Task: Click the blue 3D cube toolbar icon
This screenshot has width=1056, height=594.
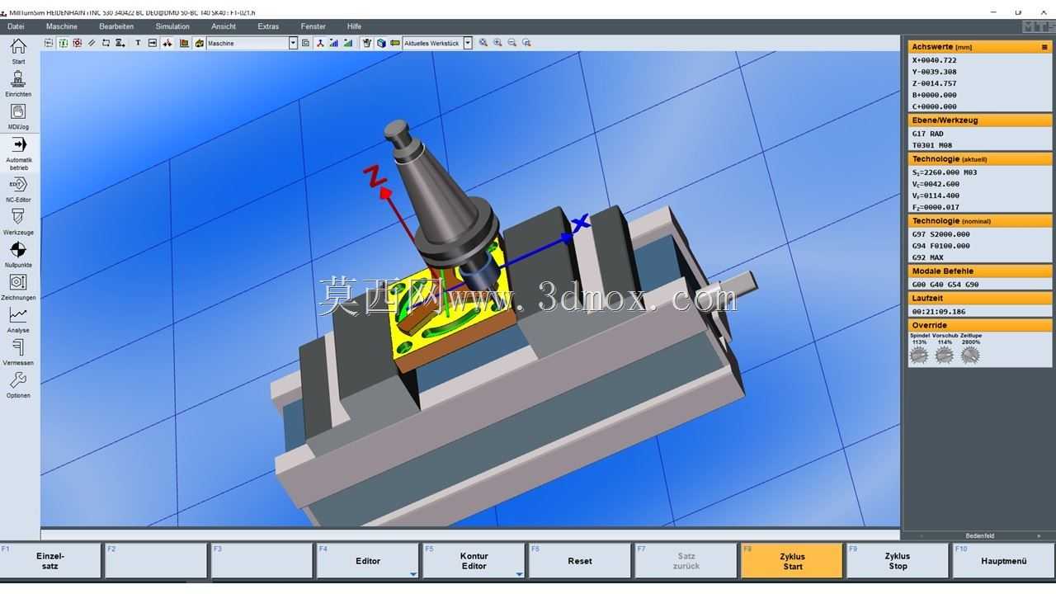Action: [x=381, y=43]
